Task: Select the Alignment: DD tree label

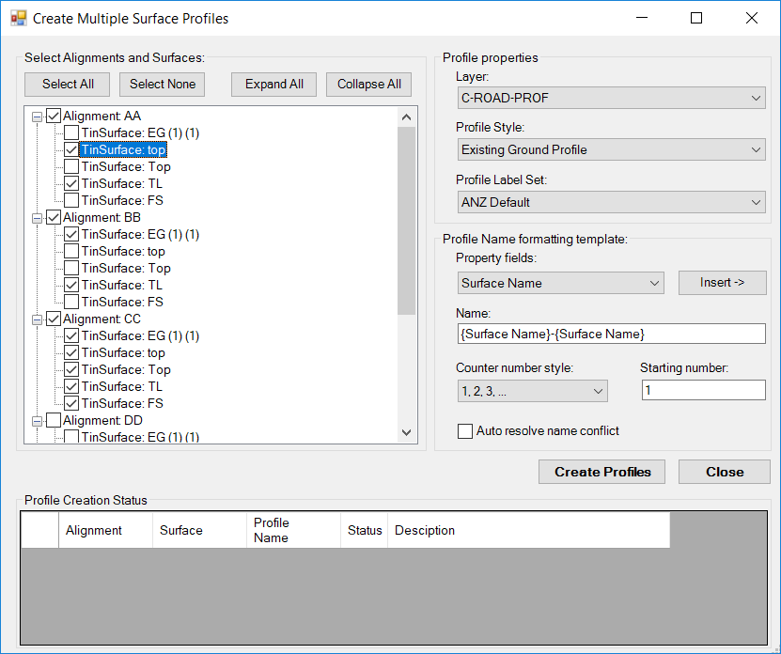Action: tap(102, 420)
